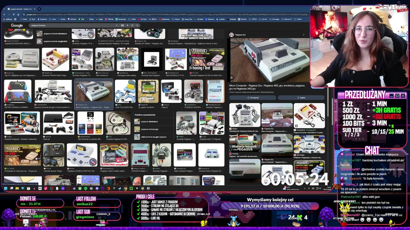Expand the Gry tnt bookmarks folder
Screen dimensions: 410x230
[263, 19]
